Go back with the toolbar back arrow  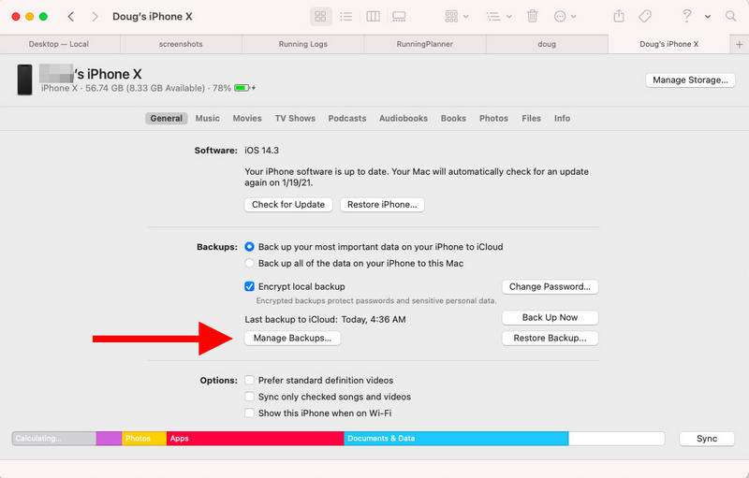(71, 17)
